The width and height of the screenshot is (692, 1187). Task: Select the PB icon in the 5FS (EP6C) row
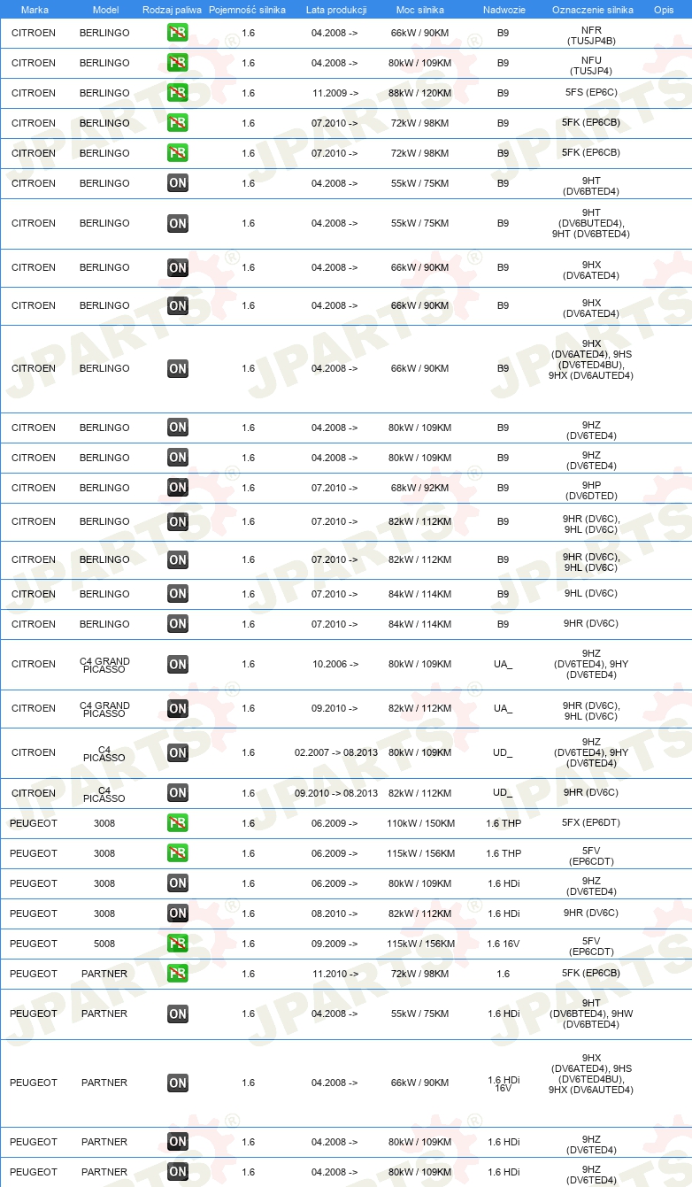(x=177, y=93)
